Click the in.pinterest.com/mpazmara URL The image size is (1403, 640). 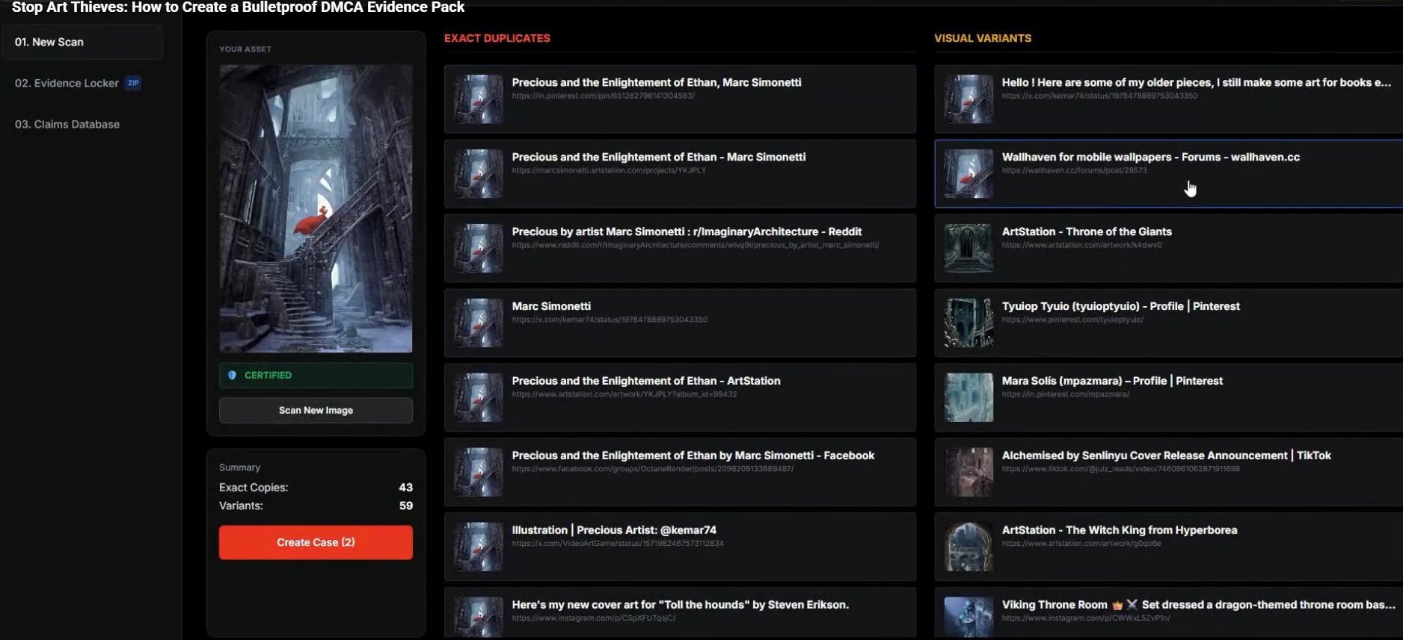point(1066,394)
